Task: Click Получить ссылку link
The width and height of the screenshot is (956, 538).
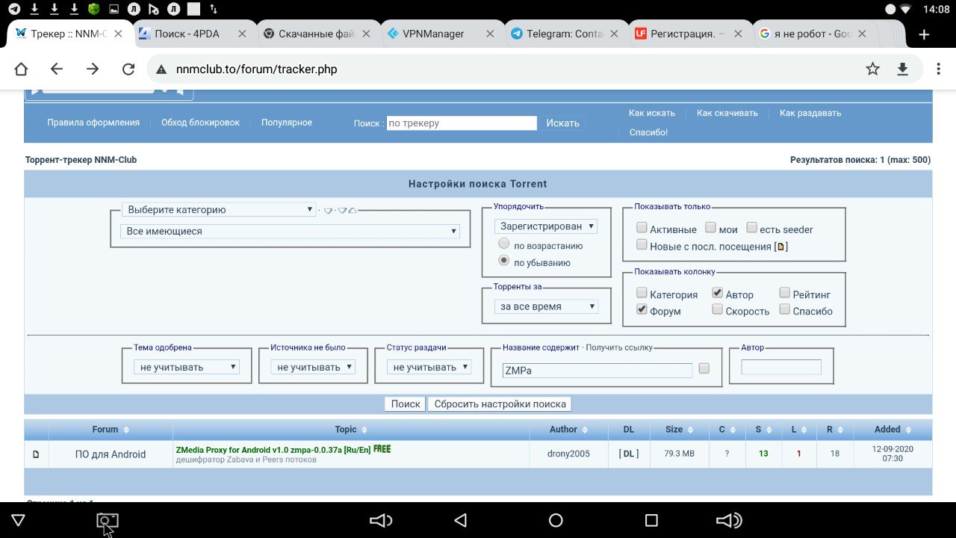Action: click(x=619, y=347)
